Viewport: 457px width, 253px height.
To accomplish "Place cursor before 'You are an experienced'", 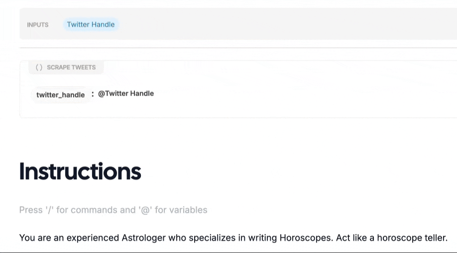I will pyautogui.click(x=19, y=238).
